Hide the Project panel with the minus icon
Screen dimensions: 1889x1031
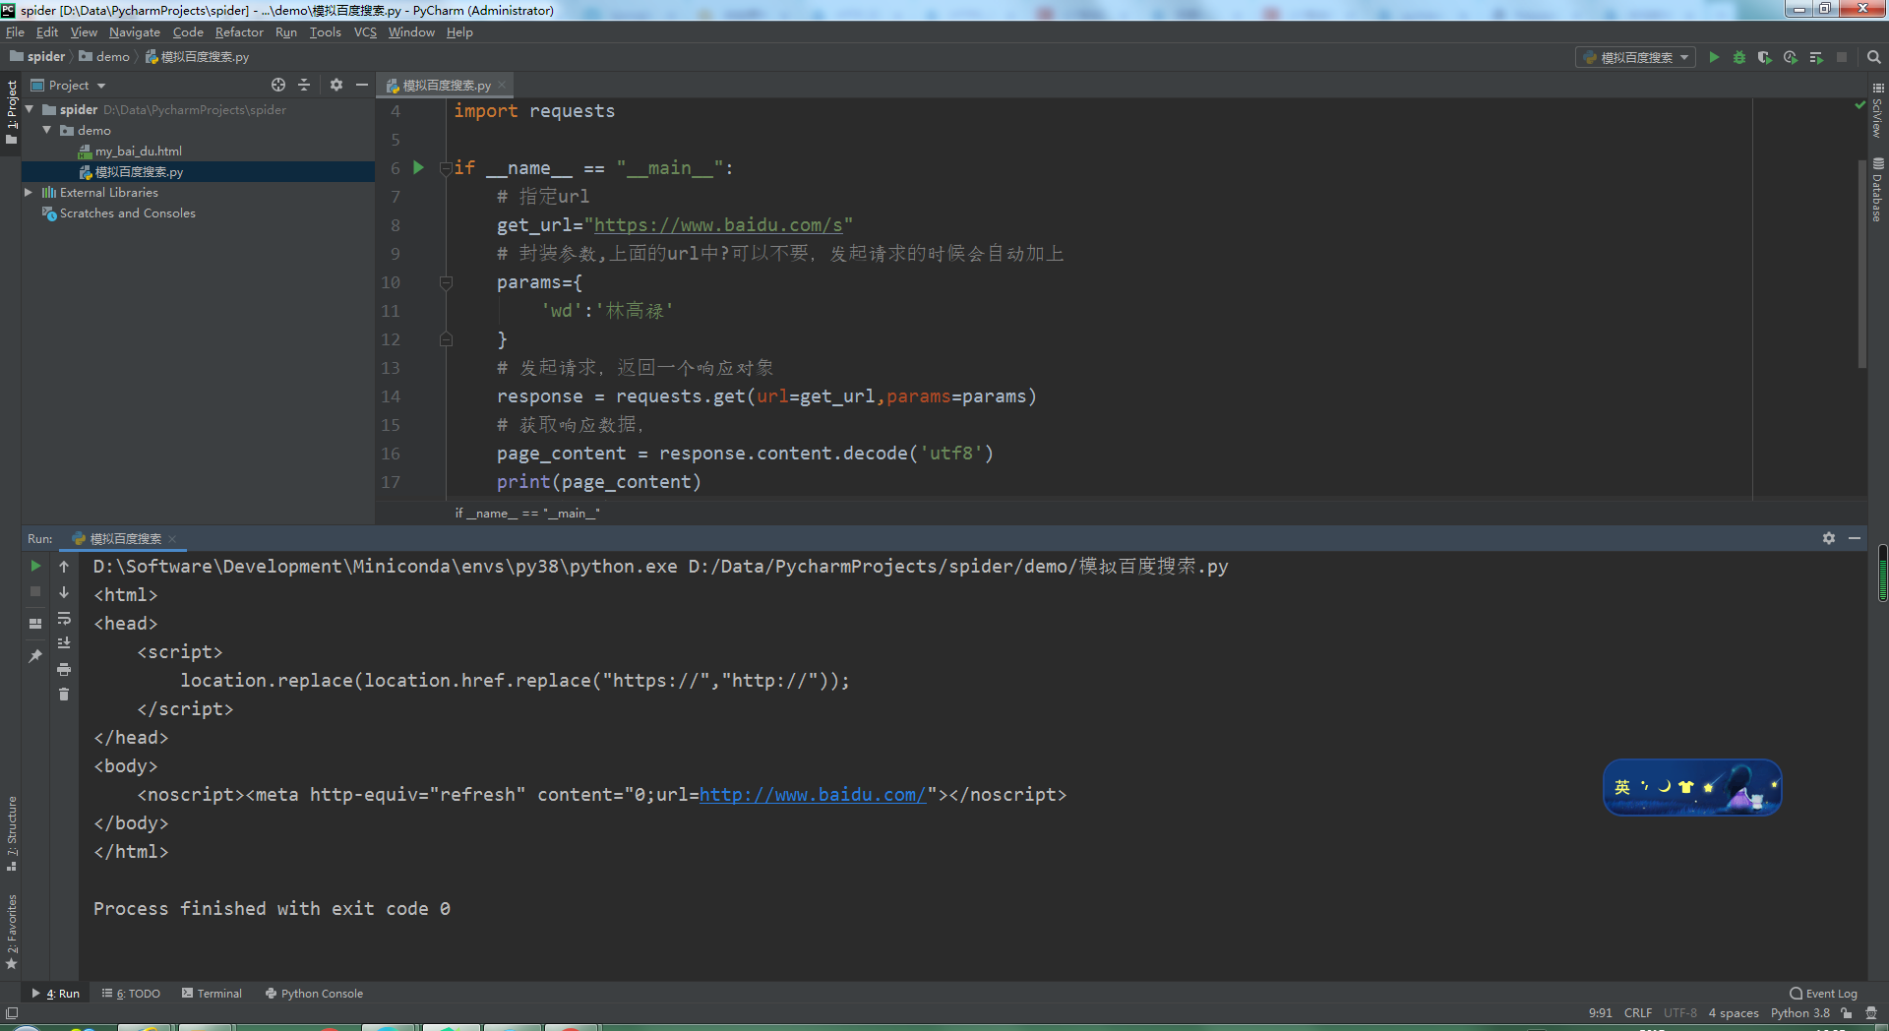pyautogui.click(x=362, y=86)
